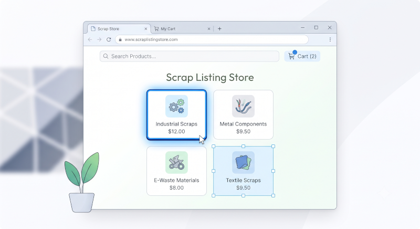Screen dimensions: 420x229
Task: Click the fabric icon for Textile Scraps
Action: (x=243, y=162)
